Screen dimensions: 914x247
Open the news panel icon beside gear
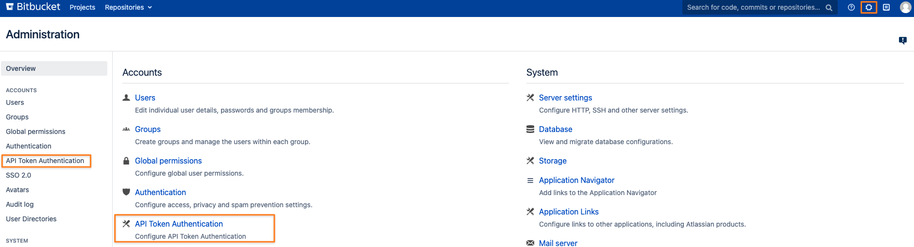(x=886, y=7)
